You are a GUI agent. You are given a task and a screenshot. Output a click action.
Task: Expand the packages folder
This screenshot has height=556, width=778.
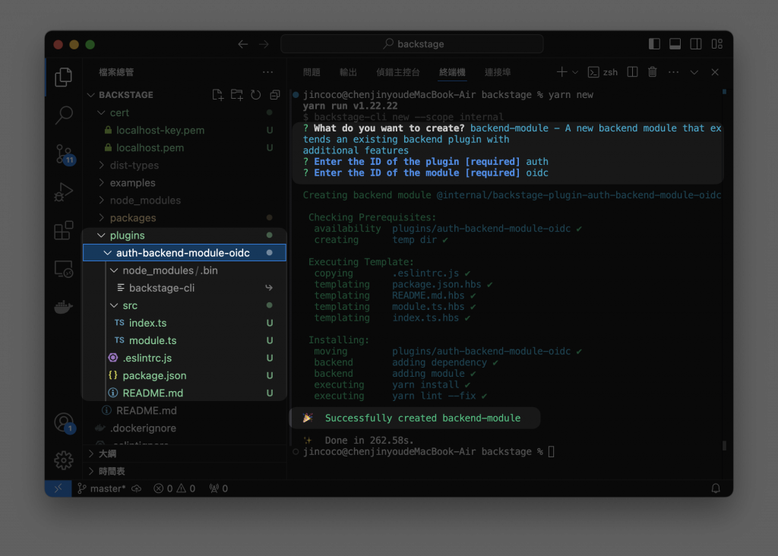click(185, 218)
